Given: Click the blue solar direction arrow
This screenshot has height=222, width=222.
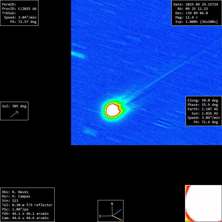Looking at the screenshot, I should [x=14, y=114].
